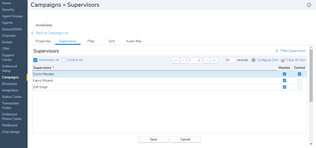Click the Clear All Sort broom icon
This screenshot has height=148, width=316.
click(283, 60)
